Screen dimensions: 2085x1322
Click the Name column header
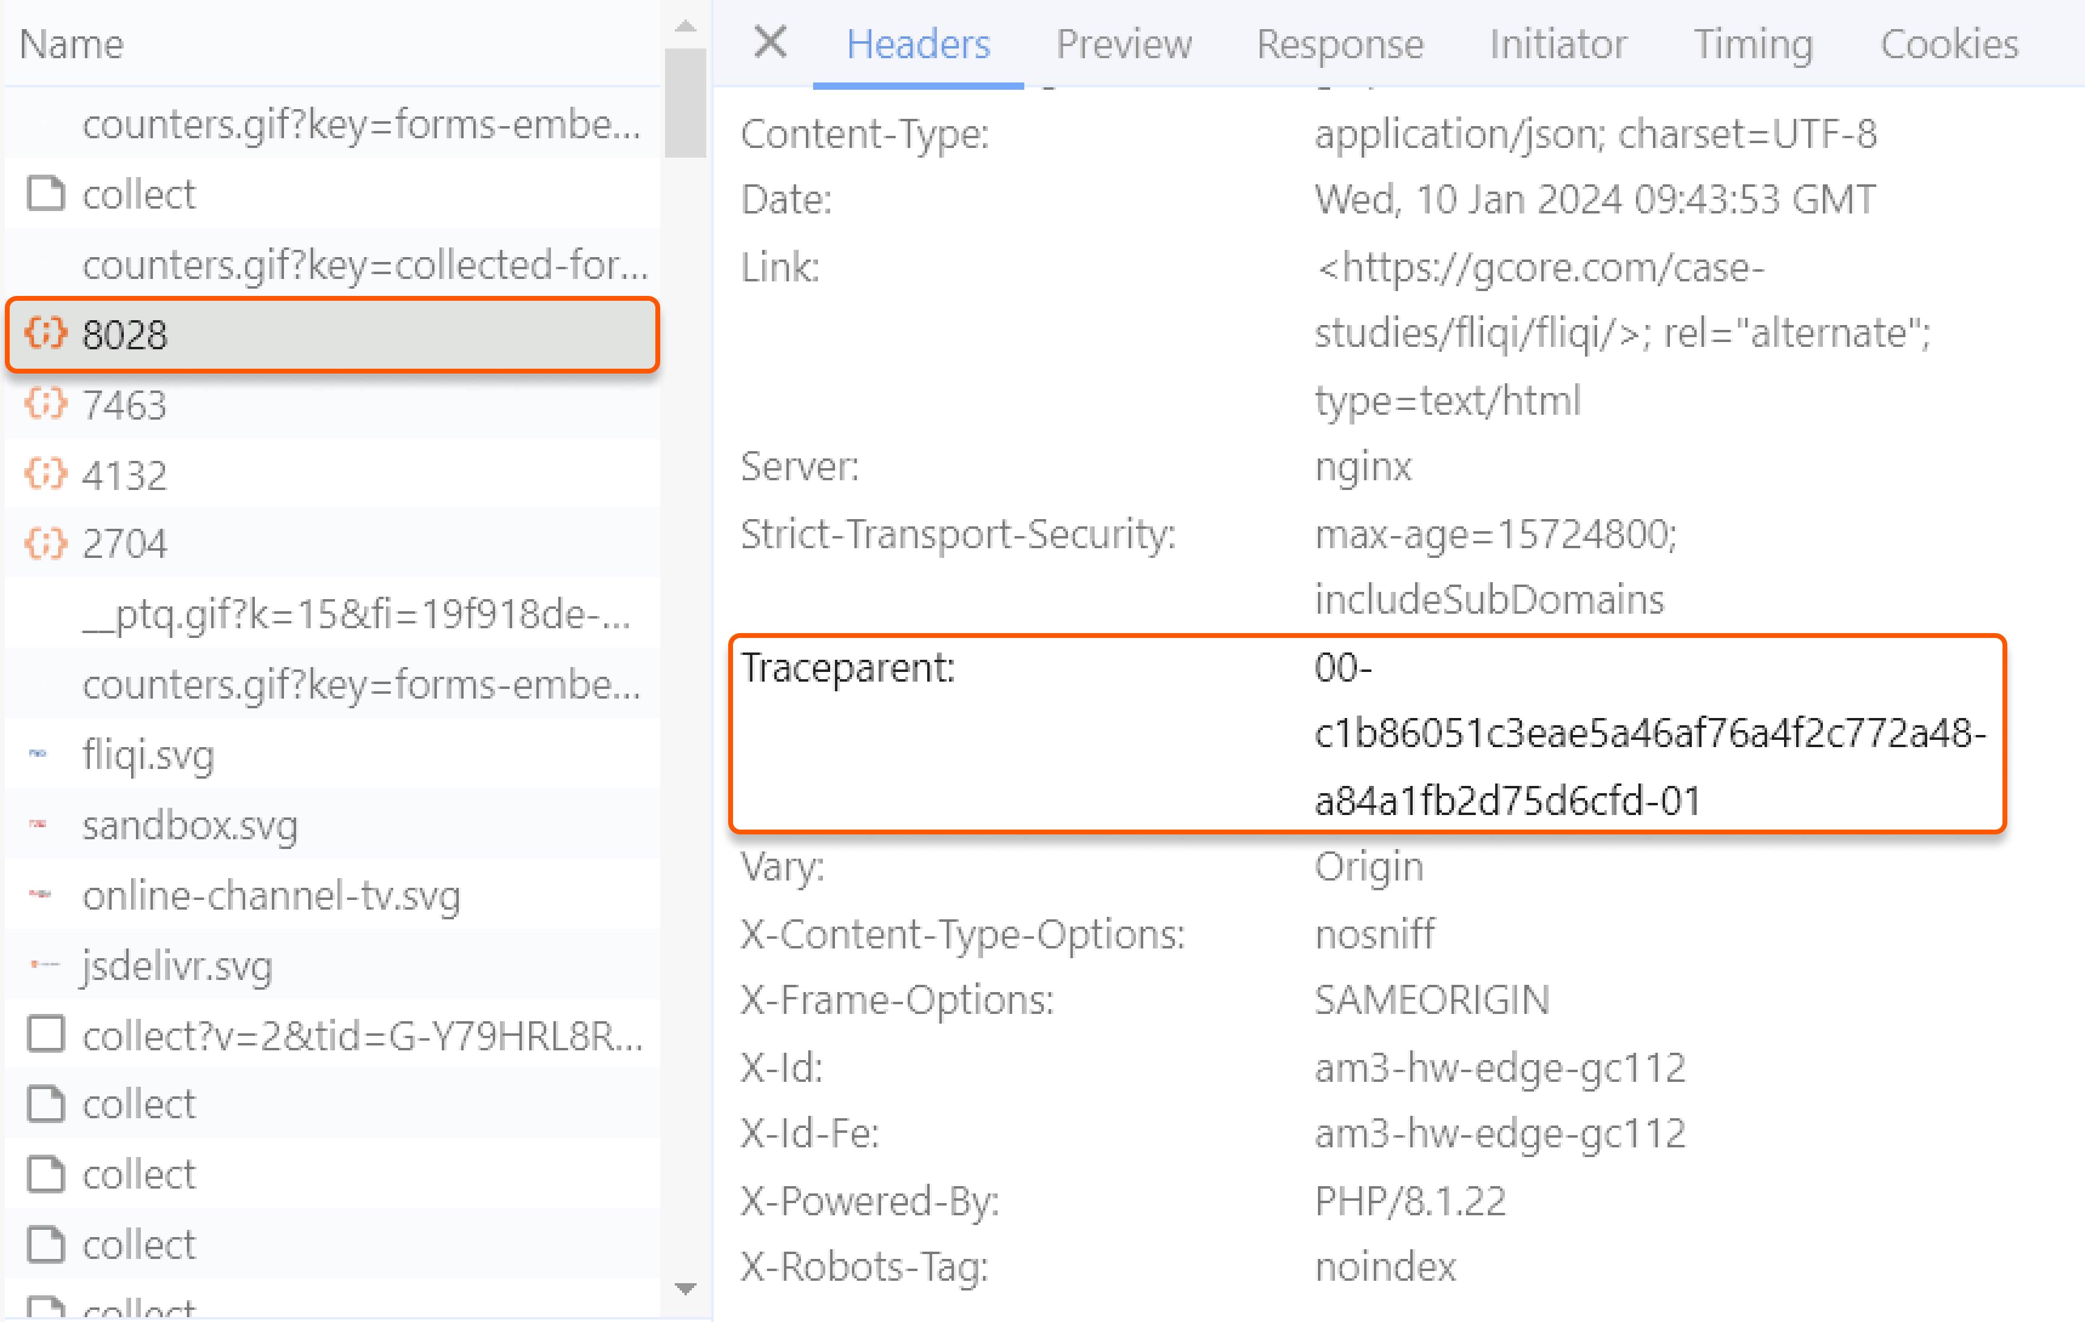tap(70, 43)
